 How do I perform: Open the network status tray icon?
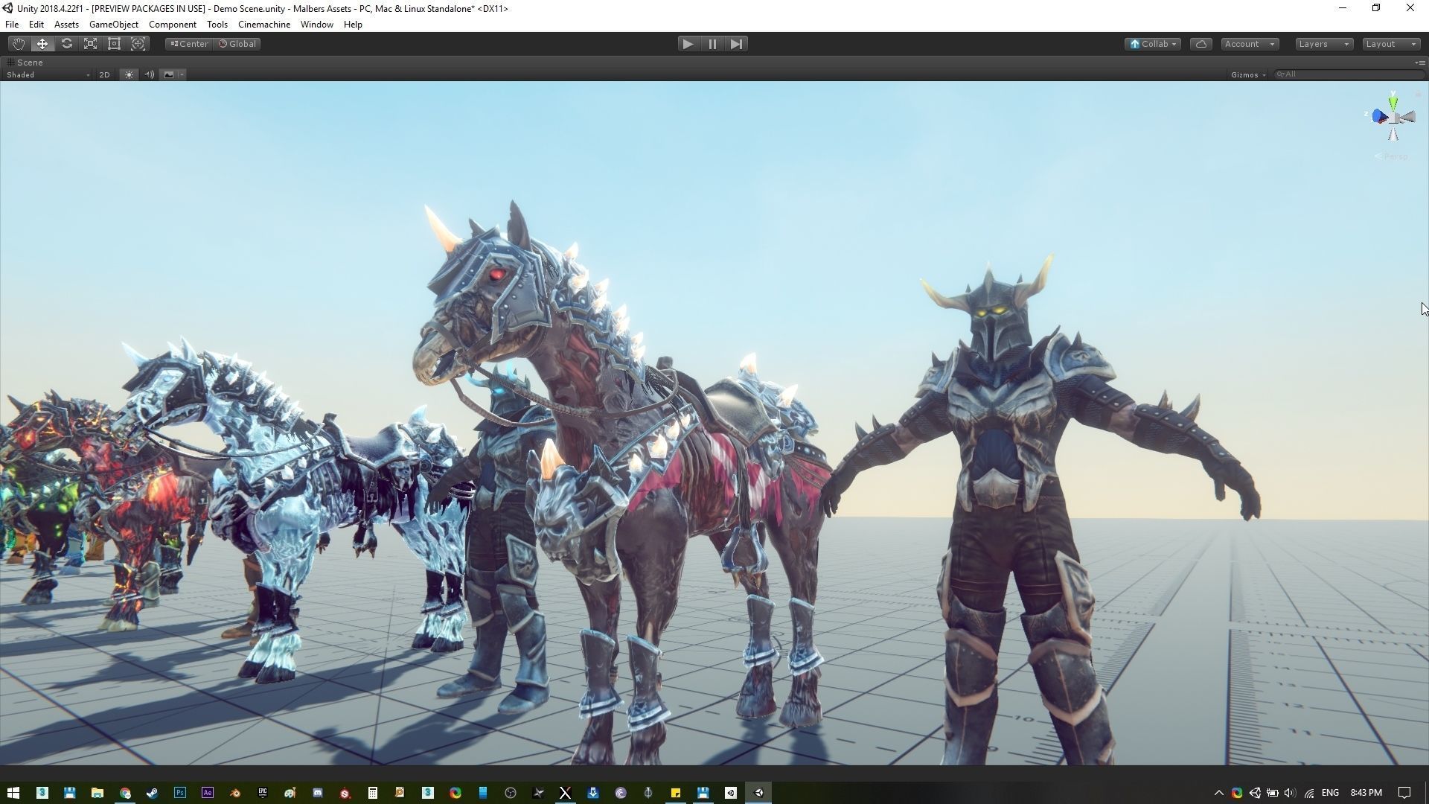pos(1309,793)
